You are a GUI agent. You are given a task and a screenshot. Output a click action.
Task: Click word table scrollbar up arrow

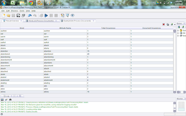pos(175,31)
